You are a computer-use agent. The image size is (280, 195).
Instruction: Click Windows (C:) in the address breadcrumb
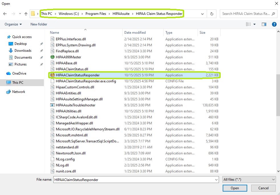pyautogui.click(x=69, y=14)
